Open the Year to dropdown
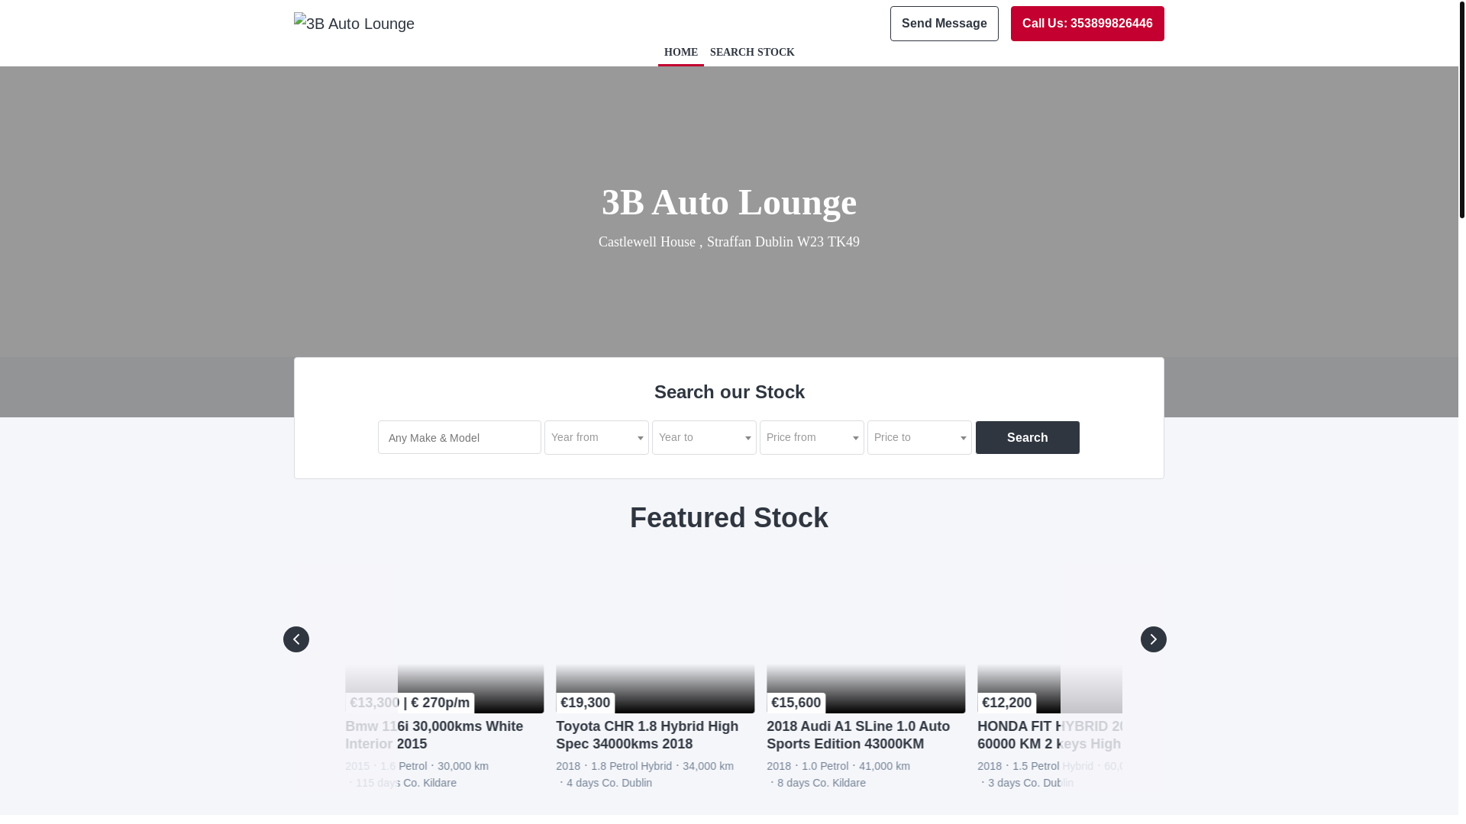 (x=704, y=437)
